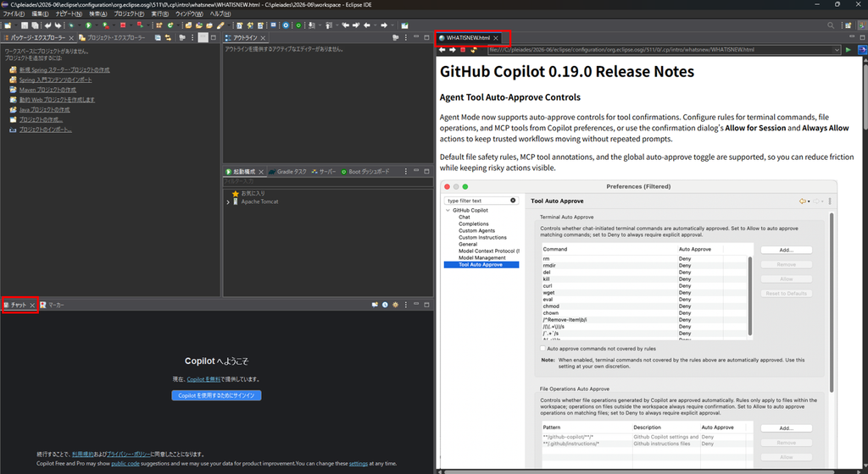Click the 利用規約 link in Chat
Viewport: 868px width, 474px height.
coord(83,455)
